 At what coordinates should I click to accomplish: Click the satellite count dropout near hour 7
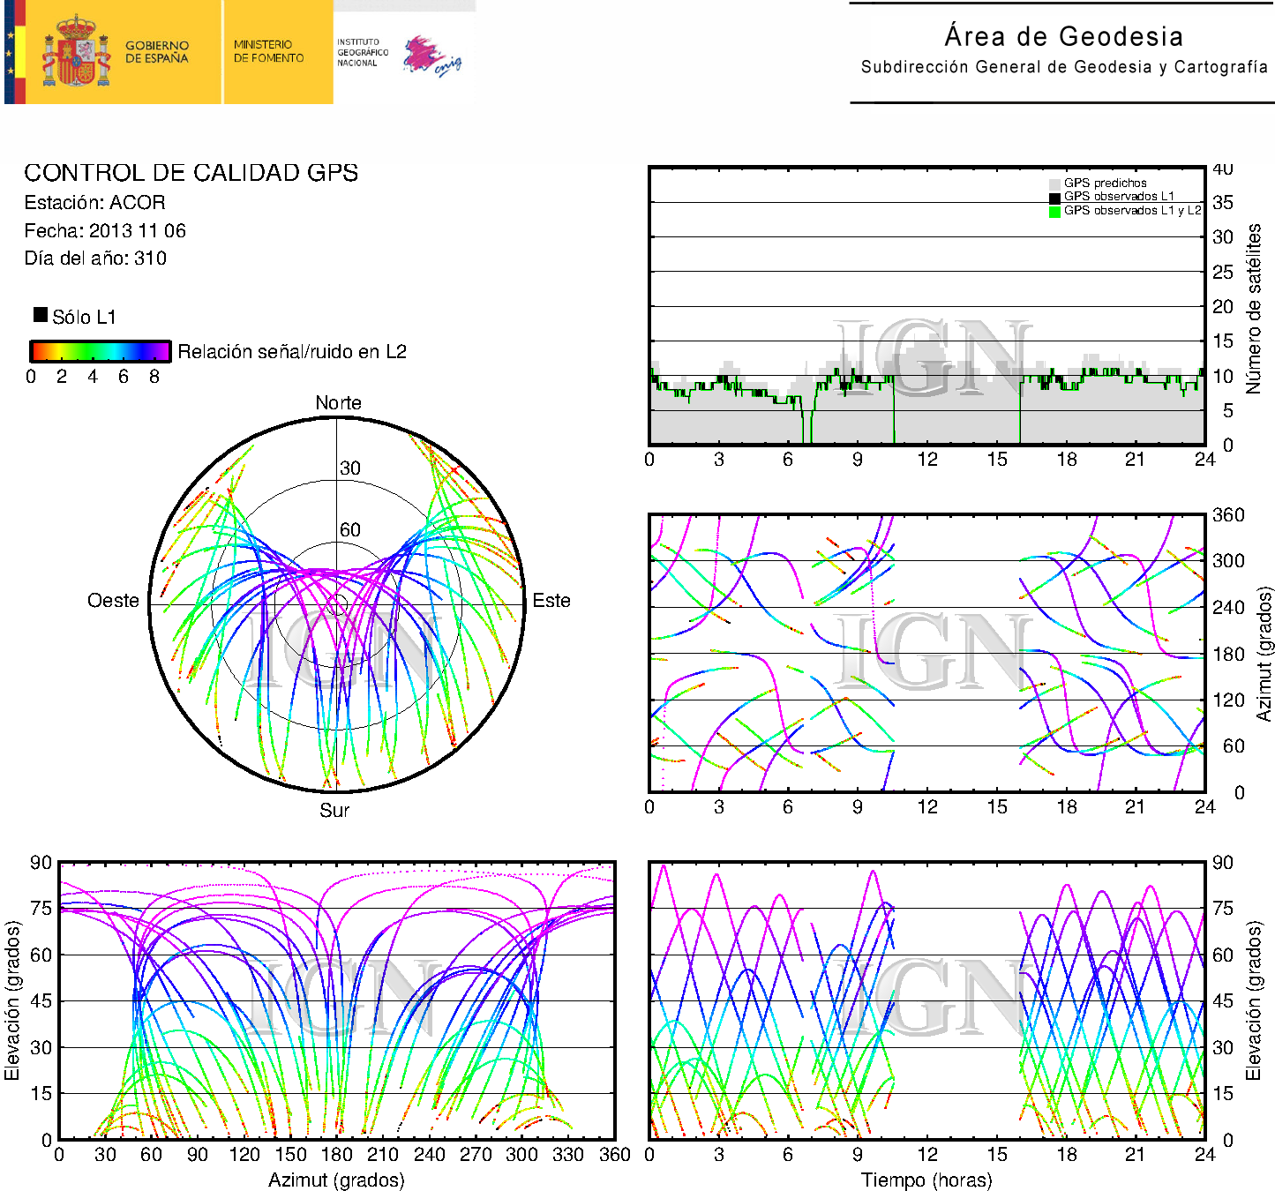pos(807,426)
